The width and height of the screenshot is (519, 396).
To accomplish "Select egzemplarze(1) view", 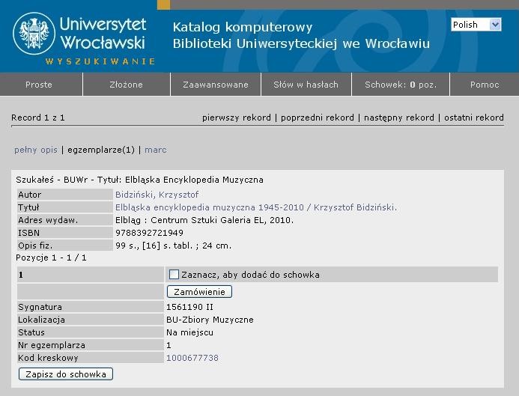I will [x=101, y=150].
